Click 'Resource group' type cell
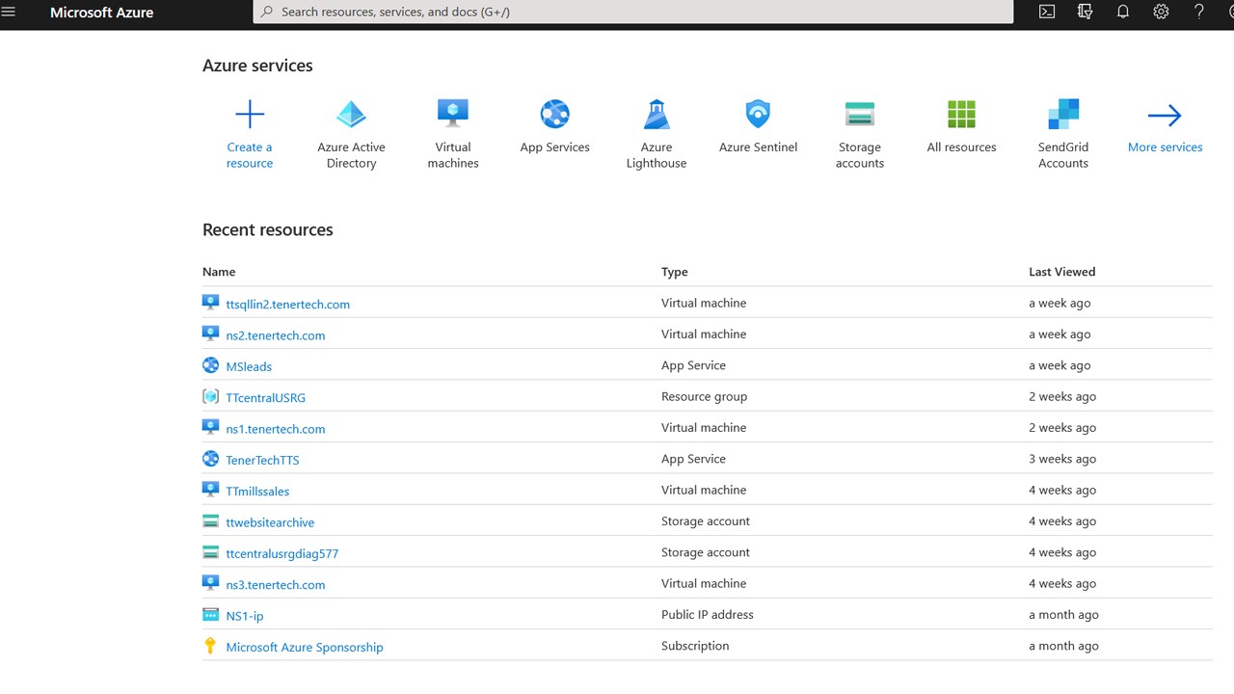Viewport: 1234px width, 694px height. (704, 396)
